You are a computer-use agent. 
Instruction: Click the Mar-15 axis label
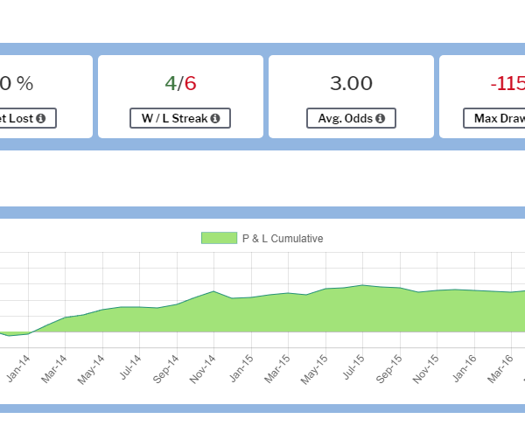pos(277,369)
